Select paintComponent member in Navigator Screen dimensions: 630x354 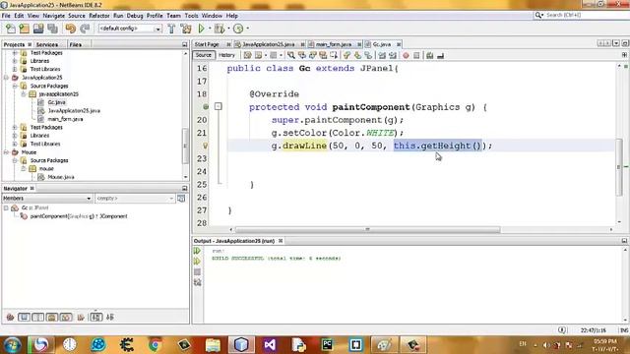(x=79, y=216)
